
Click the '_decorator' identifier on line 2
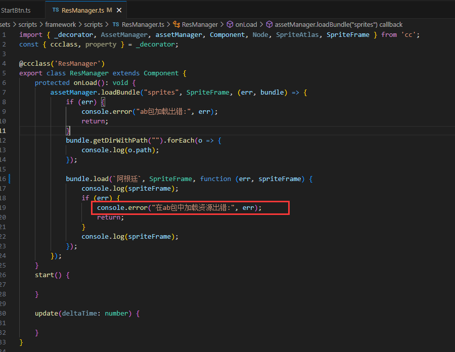click(155, 45)
